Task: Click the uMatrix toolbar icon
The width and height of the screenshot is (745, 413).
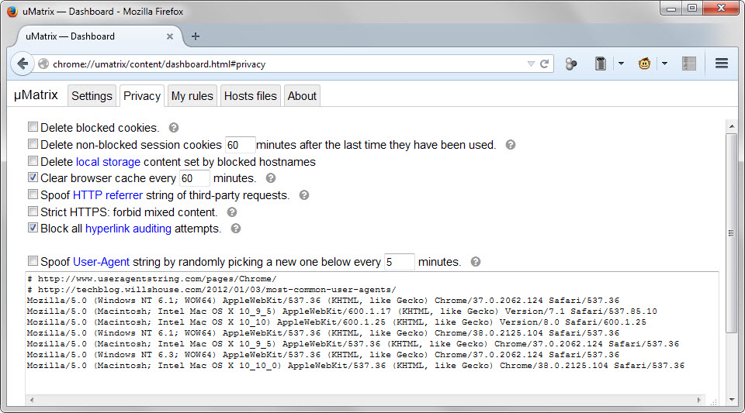Action: (571, 64)
